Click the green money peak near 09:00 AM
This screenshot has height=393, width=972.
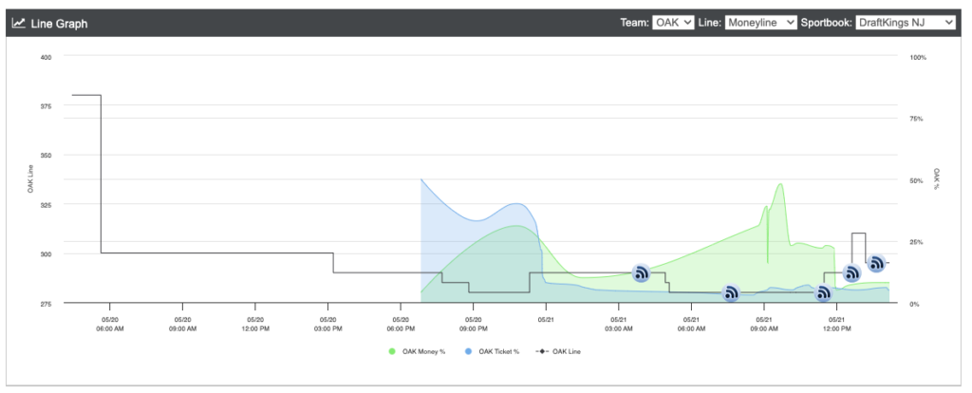pyautogui.click(x=780, y=184)
